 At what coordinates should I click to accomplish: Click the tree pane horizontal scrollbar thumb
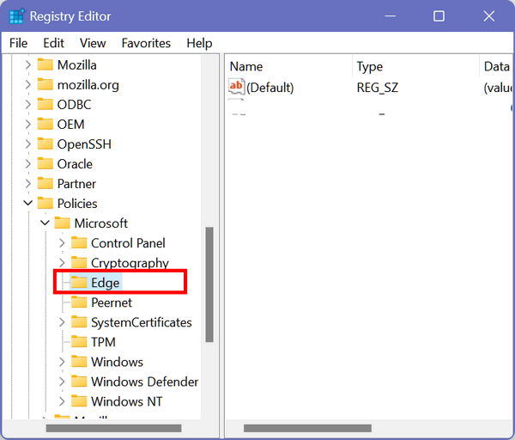pos(113,428)
